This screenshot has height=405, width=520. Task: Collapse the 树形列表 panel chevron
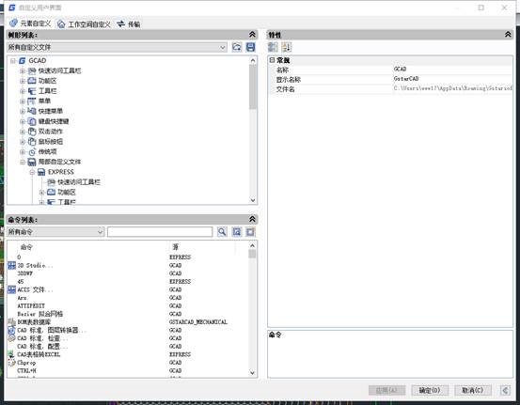(252, 34)
